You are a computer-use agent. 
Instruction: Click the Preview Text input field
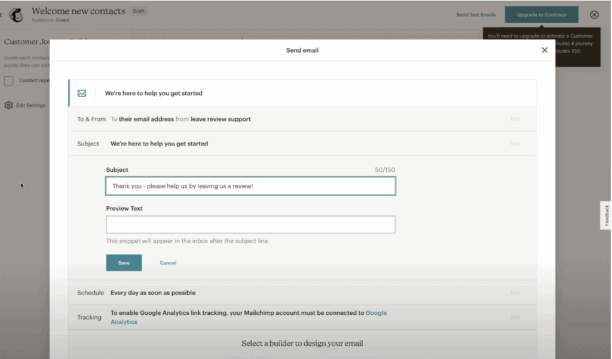click(250, 225)
